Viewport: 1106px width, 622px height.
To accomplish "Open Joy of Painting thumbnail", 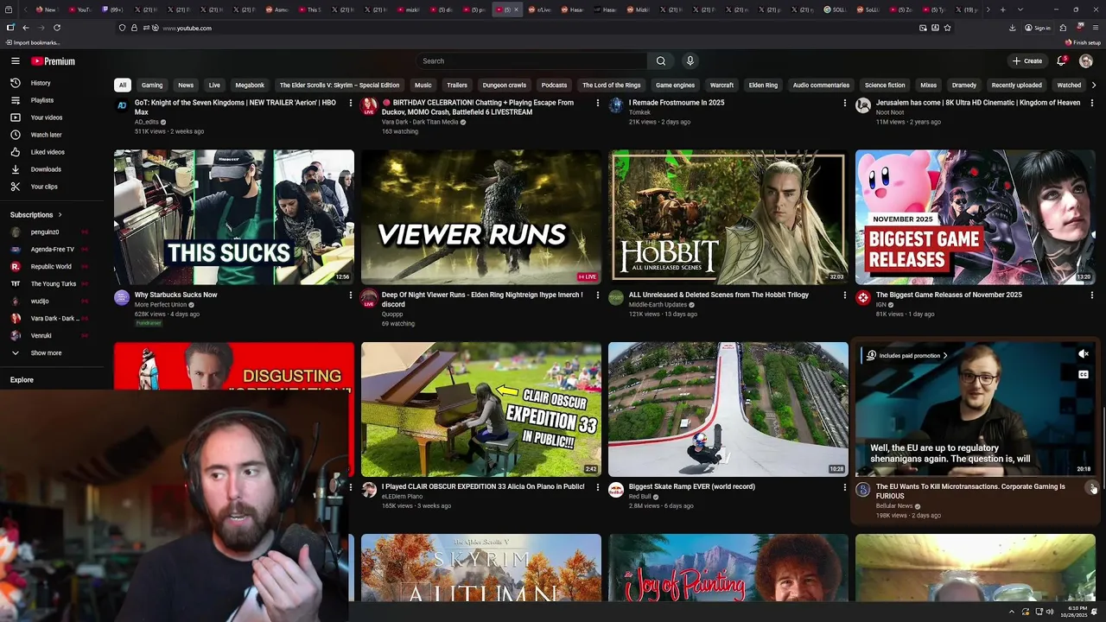I will pyautogui.click(x=728, y=568).
